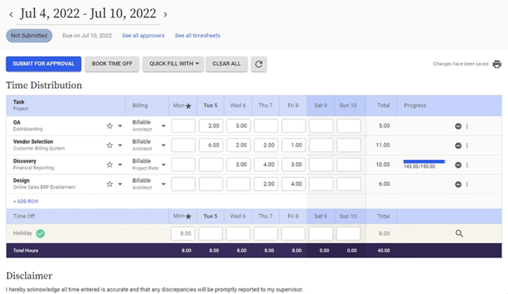Open the three-dot menu on the Vendor Selection row

[467, 145]
